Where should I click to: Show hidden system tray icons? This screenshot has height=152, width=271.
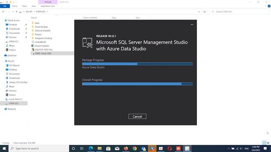click(x=229, y=148)
